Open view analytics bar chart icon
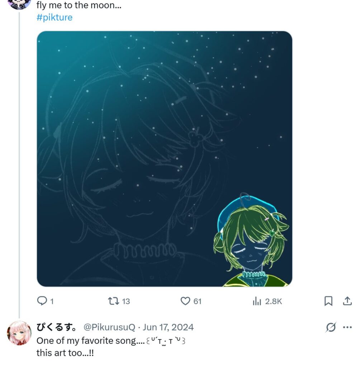 pos(257,301)
